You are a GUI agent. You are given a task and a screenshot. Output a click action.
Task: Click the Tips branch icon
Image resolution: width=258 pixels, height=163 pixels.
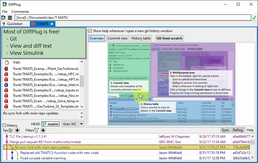point(11,130)
